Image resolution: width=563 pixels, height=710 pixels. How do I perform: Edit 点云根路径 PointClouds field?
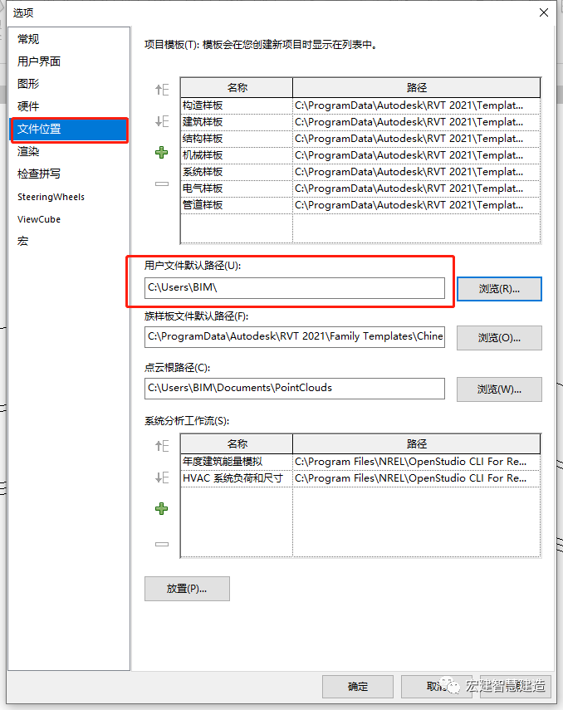(295, 389)
